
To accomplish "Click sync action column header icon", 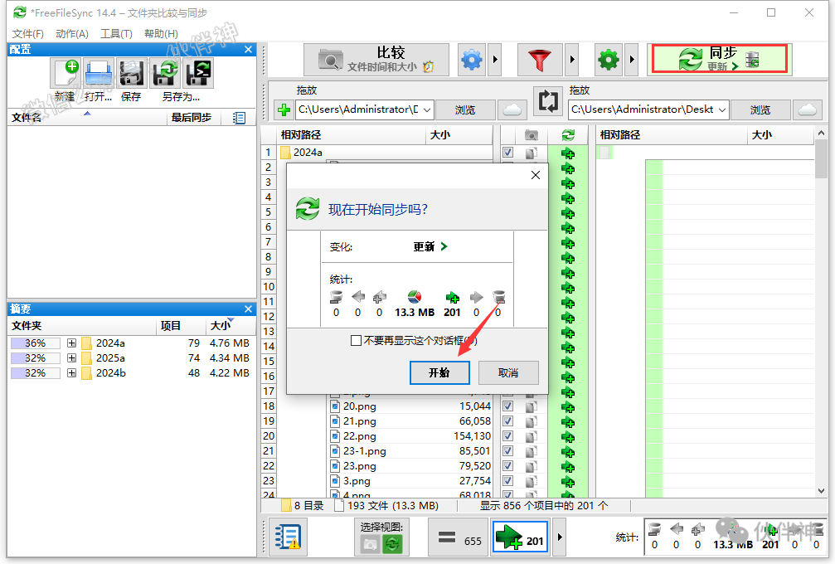I will coord(568,135).
